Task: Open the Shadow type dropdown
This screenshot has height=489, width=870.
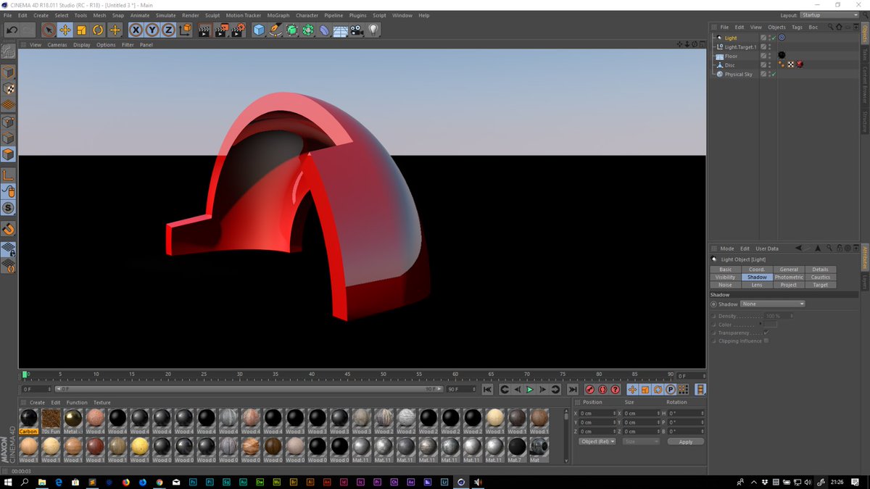Action: [772, 304]
